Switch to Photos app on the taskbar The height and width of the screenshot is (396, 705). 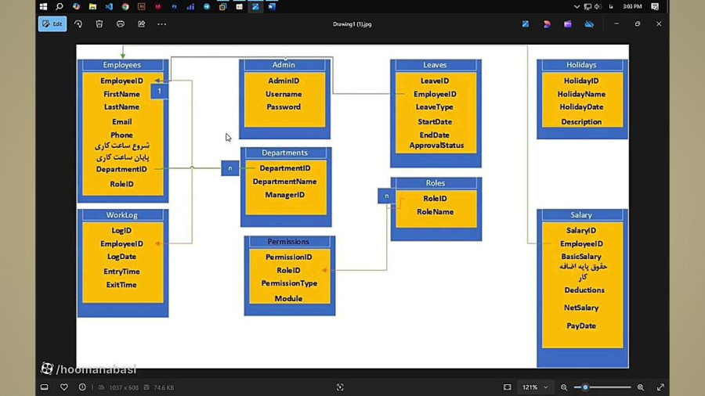pyautogui.click(x=255, y=6)
